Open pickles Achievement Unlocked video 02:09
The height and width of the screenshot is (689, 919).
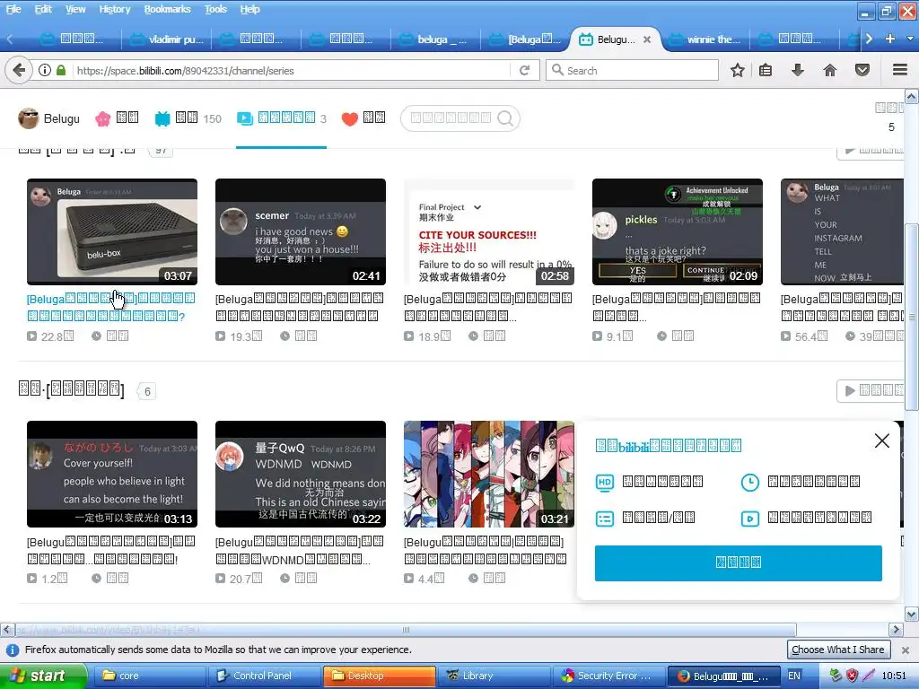click(678, 232)
